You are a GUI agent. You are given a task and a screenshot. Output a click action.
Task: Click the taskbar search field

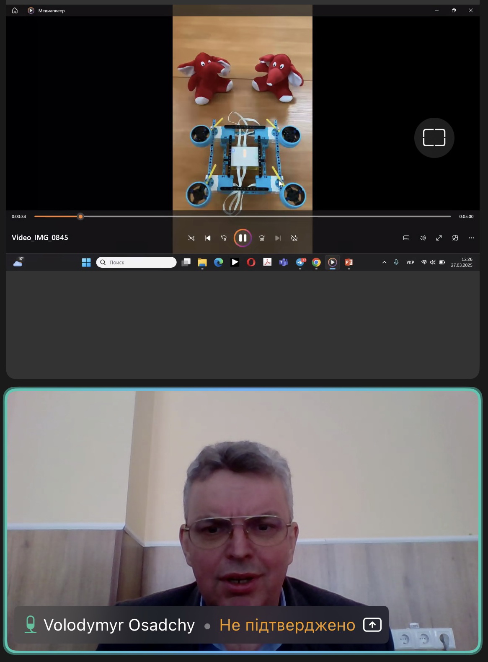coord(137,262)
